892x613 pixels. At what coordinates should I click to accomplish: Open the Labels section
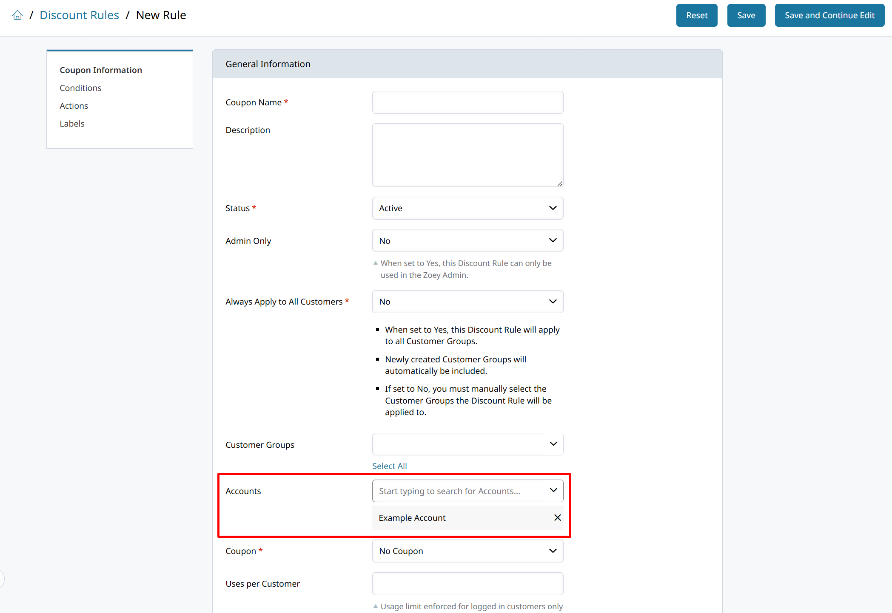pos(72,124)
